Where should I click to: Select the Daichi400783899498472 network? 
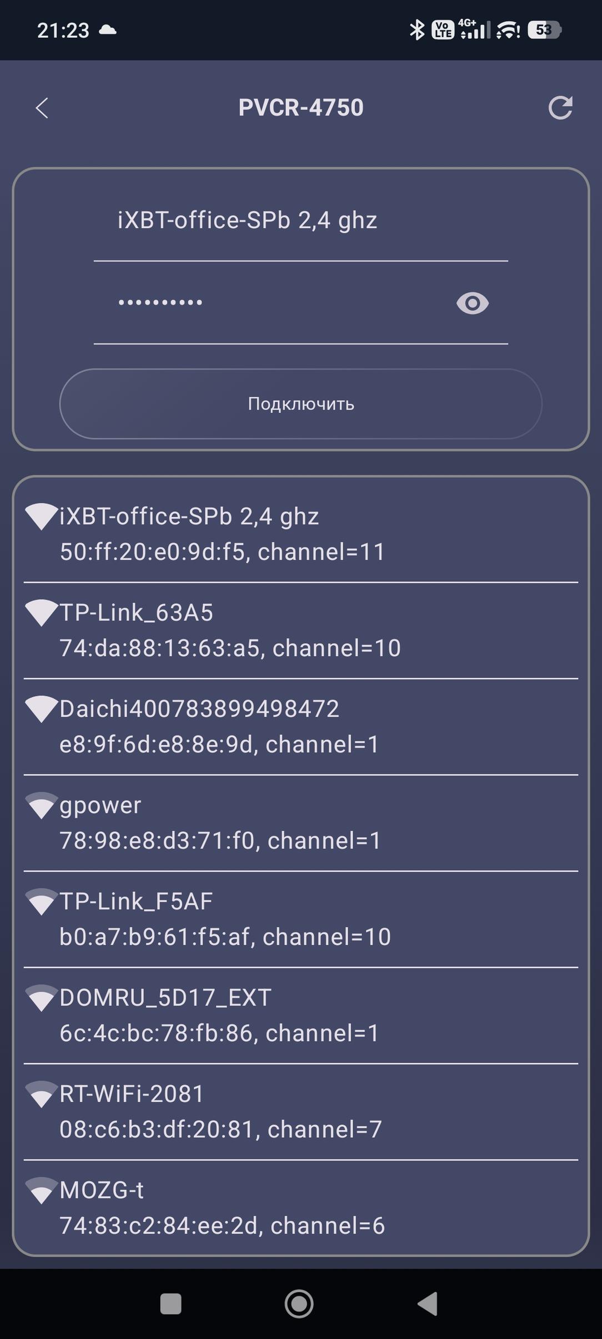pyautogui.click(x=301, y=727)
